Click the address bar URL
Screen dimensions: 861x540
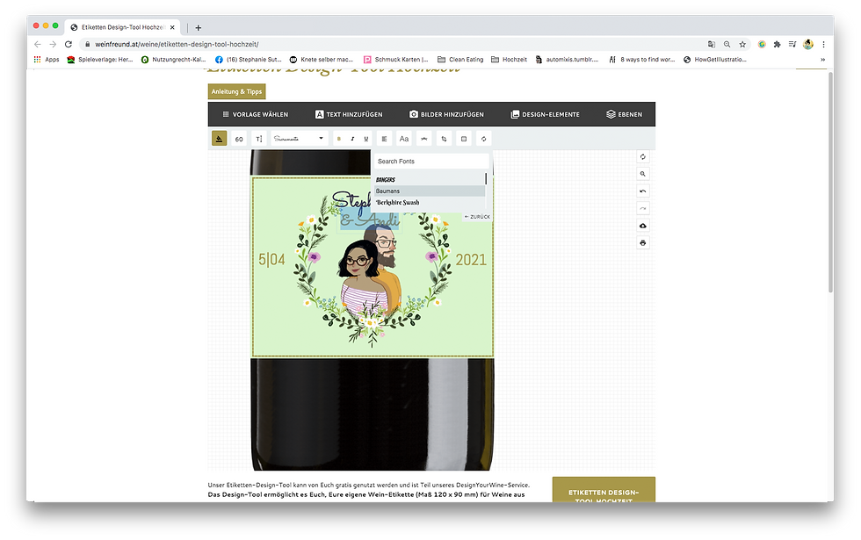pos(177,45)
